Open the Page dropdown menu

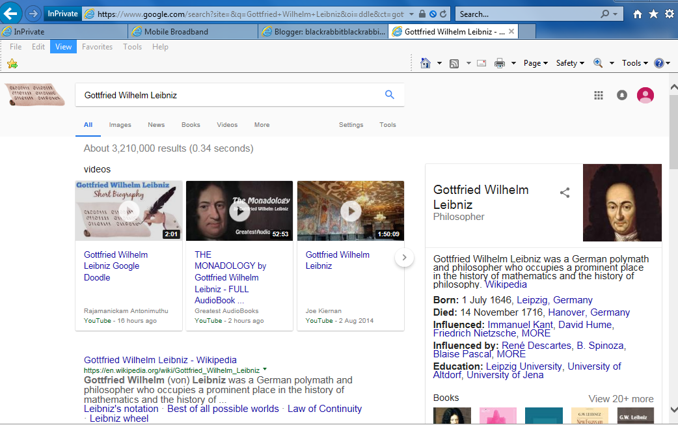pyautogui.click(x=536, y=63)
